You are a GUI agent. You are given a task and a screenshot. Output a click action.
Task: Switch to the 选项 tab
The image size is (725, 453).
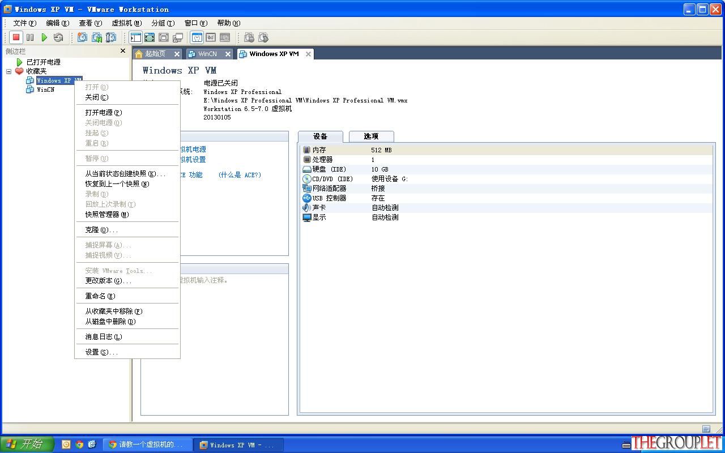pos(371,136)
